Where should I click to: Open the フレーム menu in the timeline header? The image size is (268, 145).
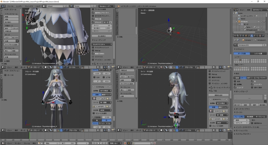27,143
